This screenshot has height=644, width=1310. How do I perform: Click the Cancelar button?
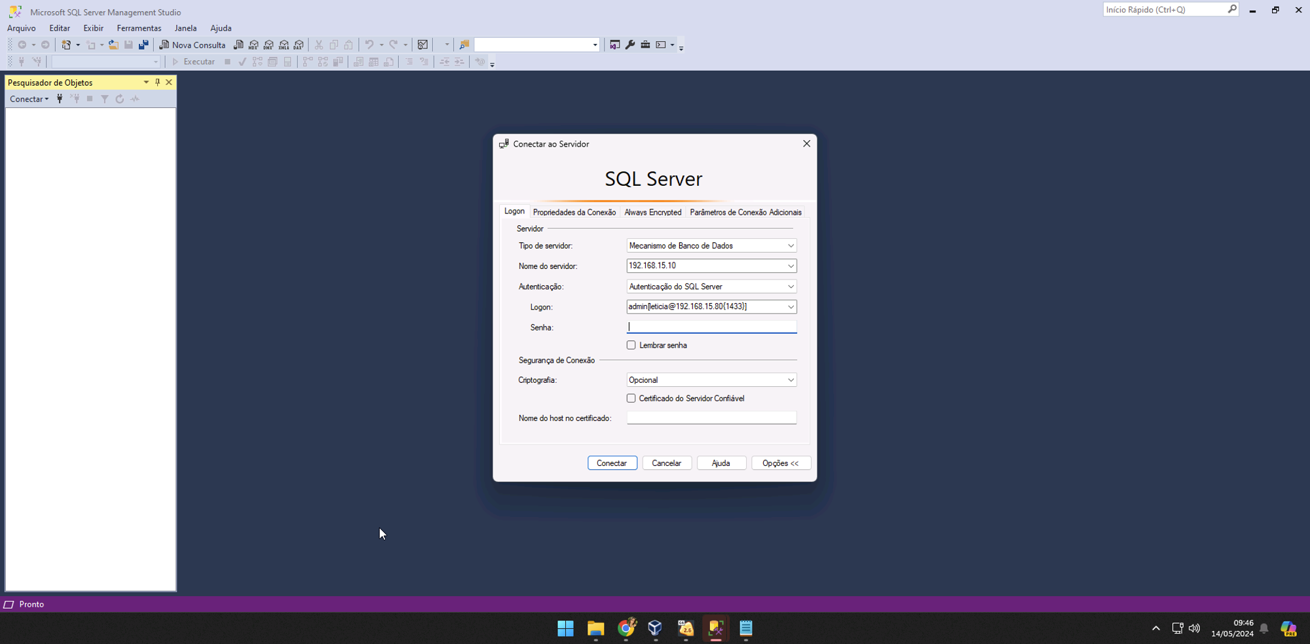[666, 463]
